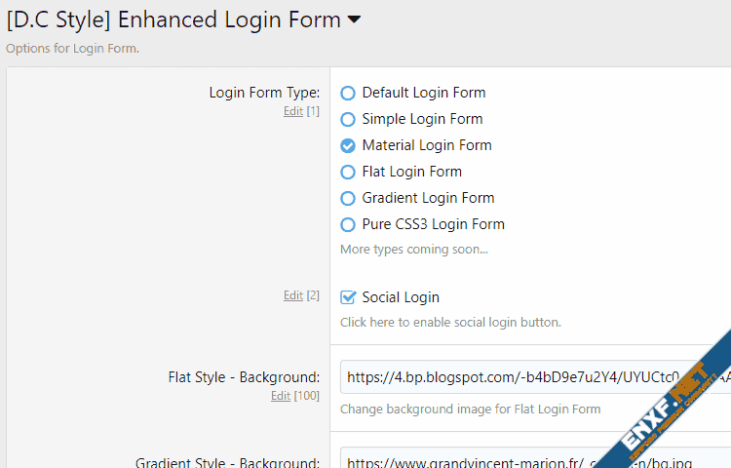Toggle the Social Login checkbox
Viewport: 731px width, 468px height.
[348, 297]
